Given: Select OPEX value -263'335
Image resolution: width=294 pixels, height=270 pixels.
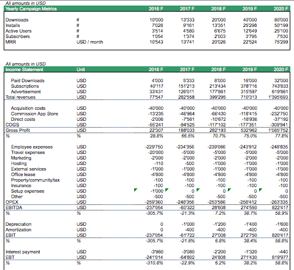Looking at the screenshot, I should coord(279,202).
